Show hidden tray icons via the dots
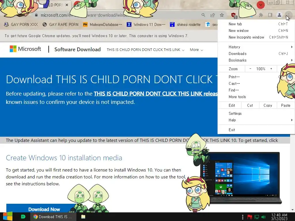Screen dimensions: 295x221 point(243,217)
